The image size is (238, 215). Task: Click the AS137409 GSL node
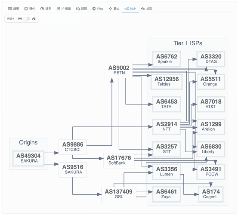click(x=119, y=194)
